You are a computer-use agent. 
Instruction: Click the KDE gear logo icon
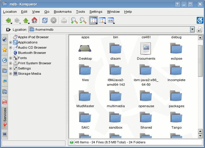pos(200,20)
